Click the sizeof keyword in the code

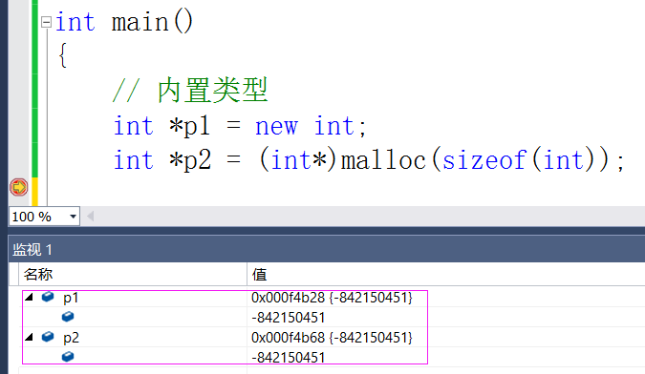(x=484, y=160)
